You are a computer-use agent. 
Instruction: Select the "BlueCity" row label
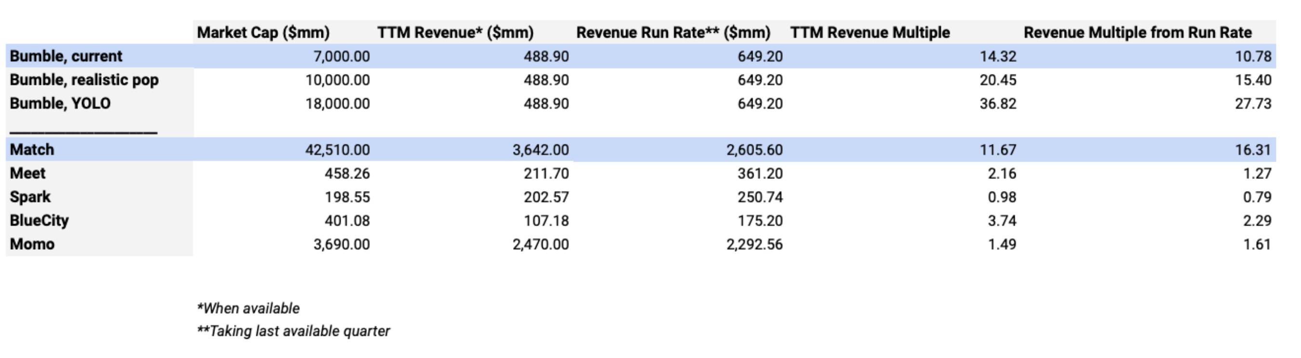pyautogui.click(x=39, y=221)
